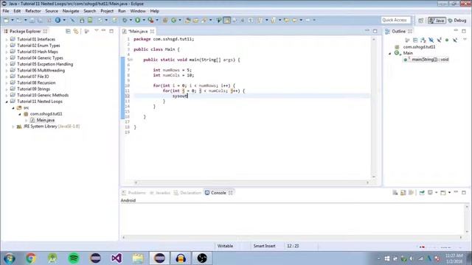This screenshot has height=265, width=472.
Task: Click the Android Virtual Device Manager icon
Action: (90, 20)
